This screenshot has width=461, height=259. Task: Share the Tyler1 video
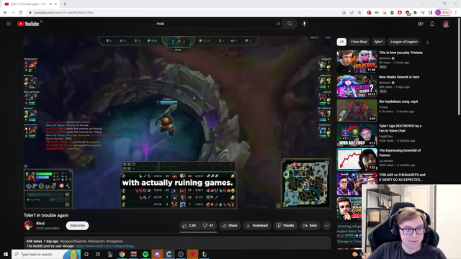click(230, 225)
